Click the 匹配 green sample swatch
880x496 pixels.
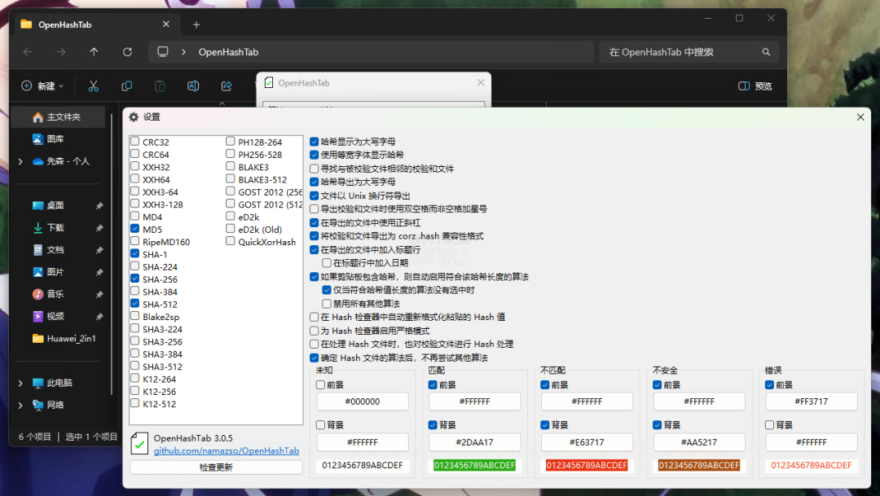(475, 465)
